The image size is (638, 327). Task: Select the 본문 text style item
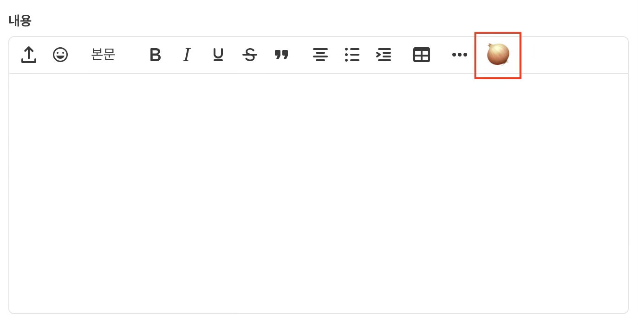coord(103,55)
